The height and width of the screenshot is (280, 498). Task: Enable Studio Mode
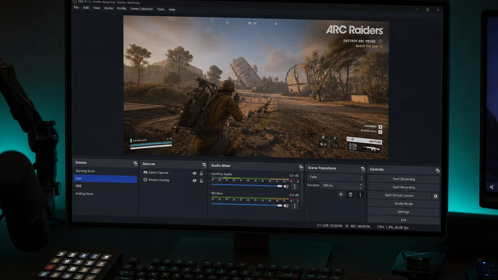pyautogui.click(x=403, y=204)
